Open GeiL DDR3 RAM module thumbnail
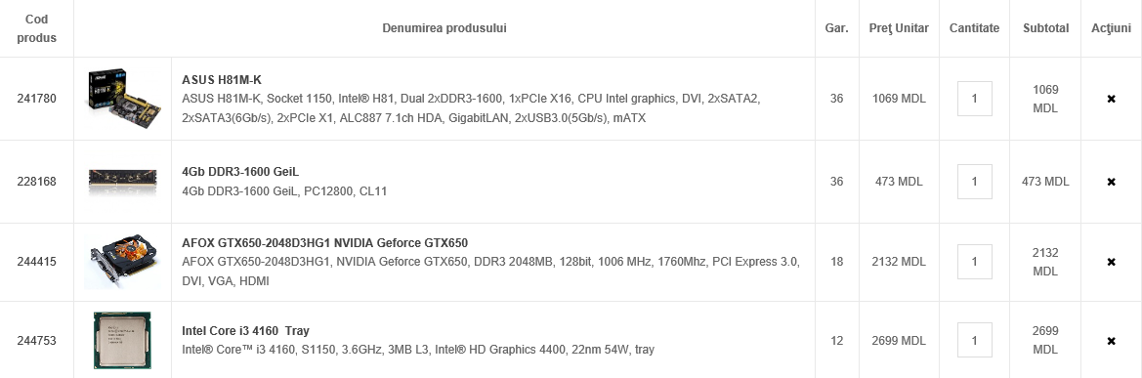 pos(123,182)
